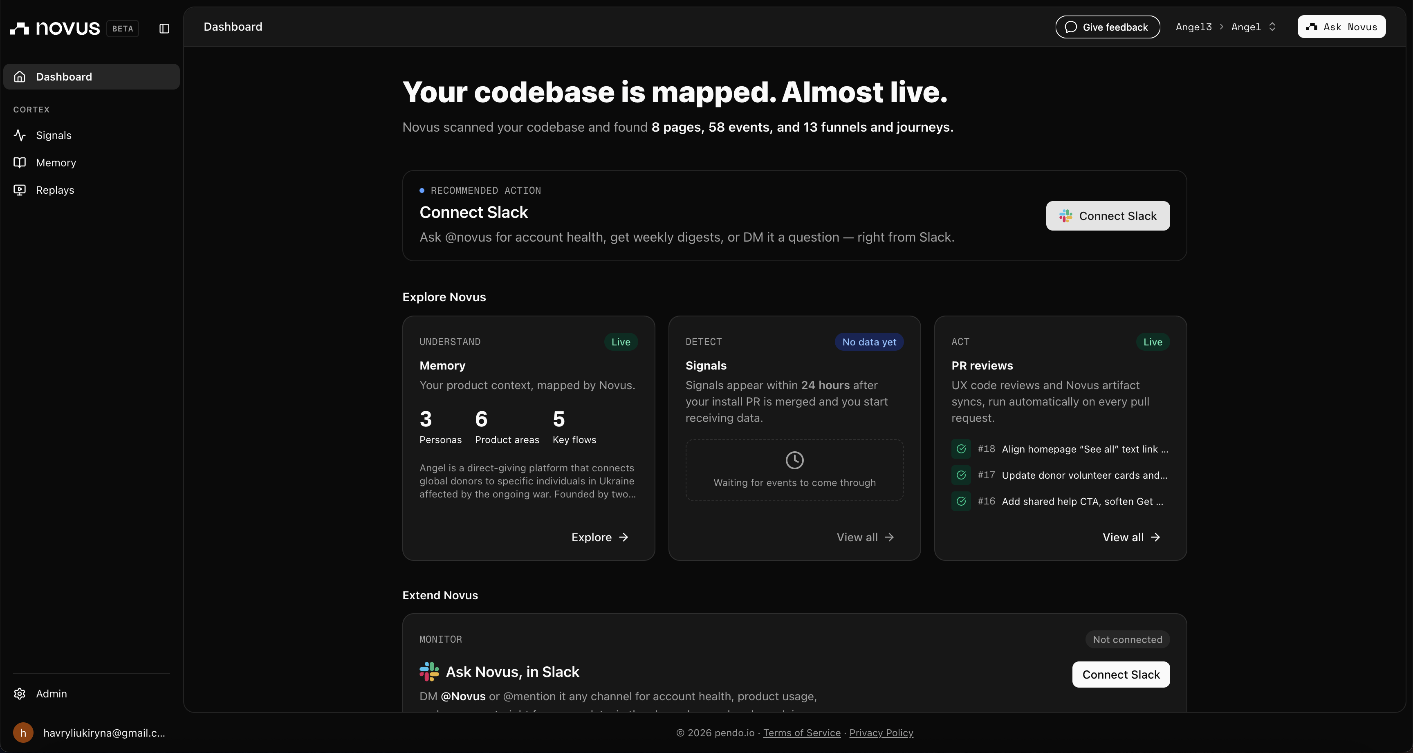Click the Explore arrow icon in Memory card
Viewport: 1413px width, 753px height.
[624, 538]
